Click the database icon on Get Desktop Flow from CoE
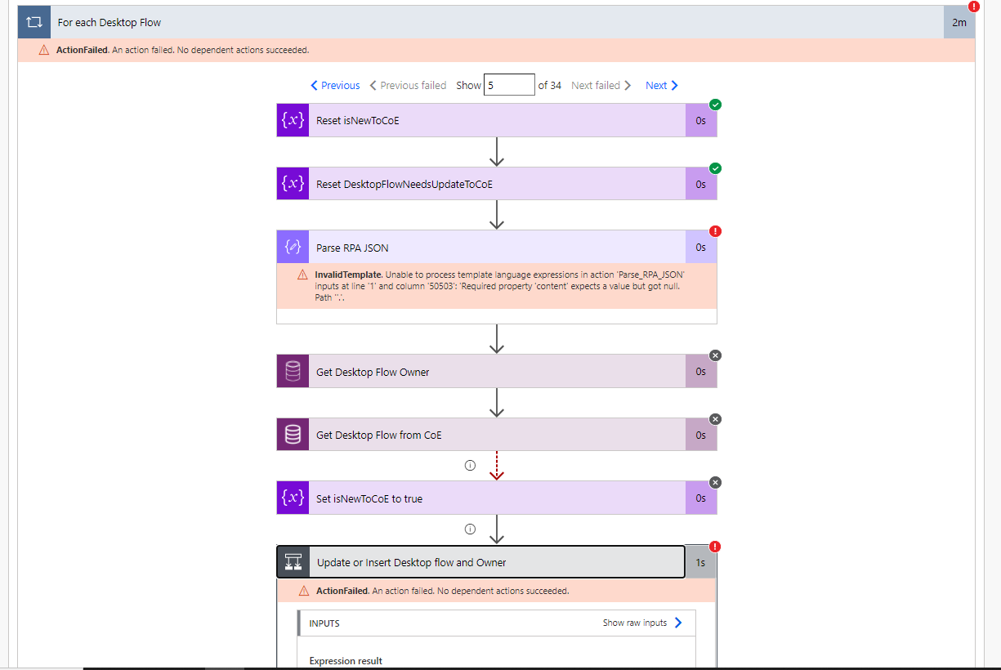 pos(292,434)
